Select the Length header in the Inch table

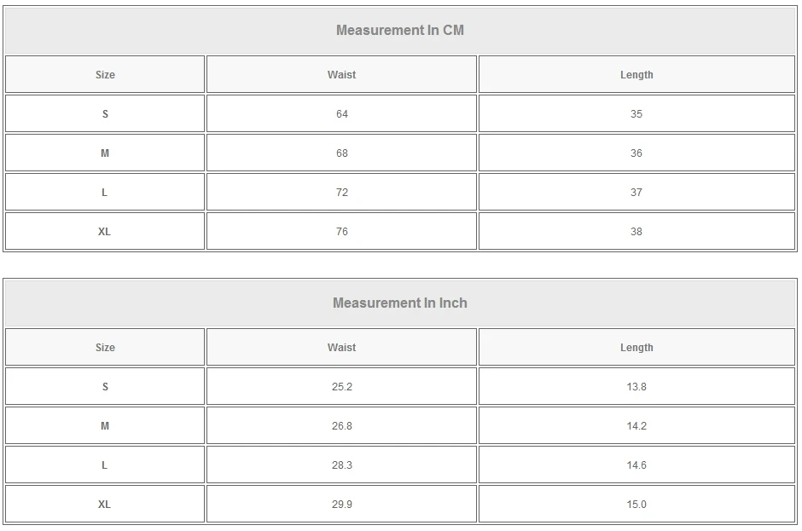click(x=636, y=348)
